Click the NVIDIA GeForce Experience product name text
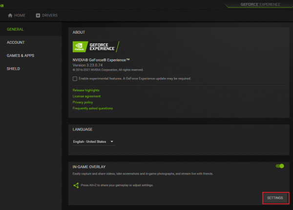This screenshot has height=210, width=293. coord(101,60)
